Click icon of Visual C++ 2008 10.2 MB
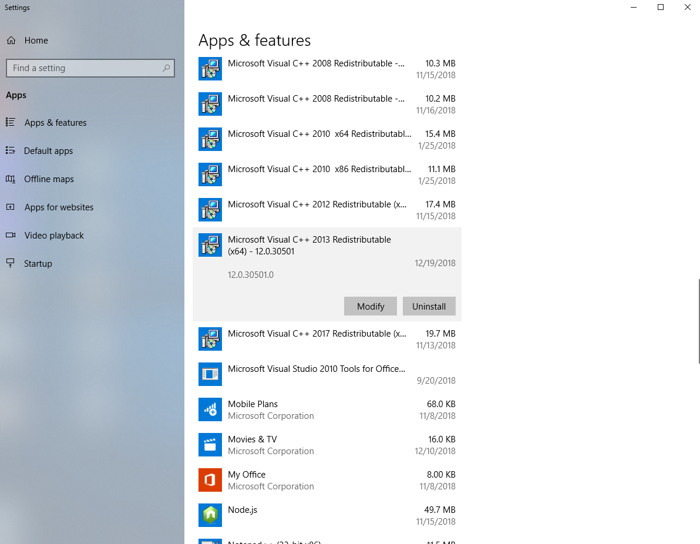 pyautogui.click(x=210, y=104)
